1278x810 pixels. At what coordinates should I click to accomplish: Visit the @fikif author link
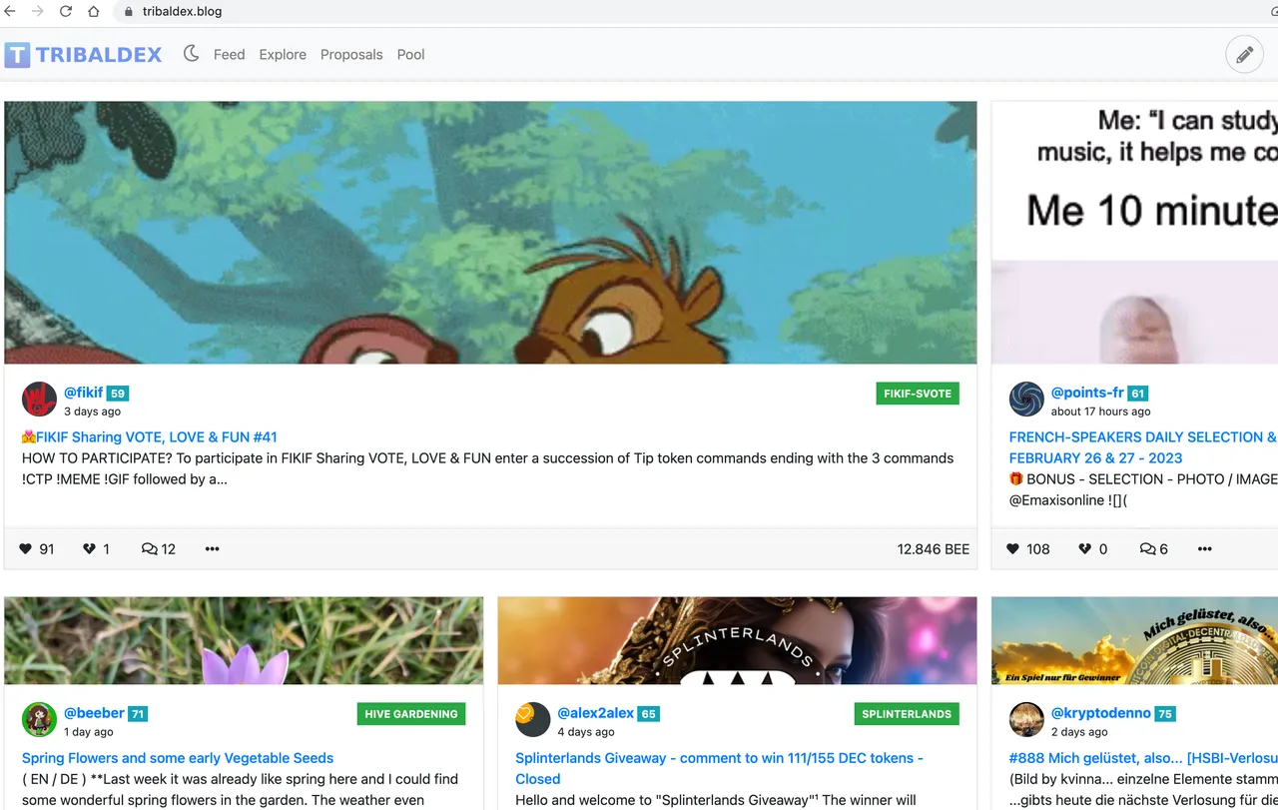coord(84,393)
